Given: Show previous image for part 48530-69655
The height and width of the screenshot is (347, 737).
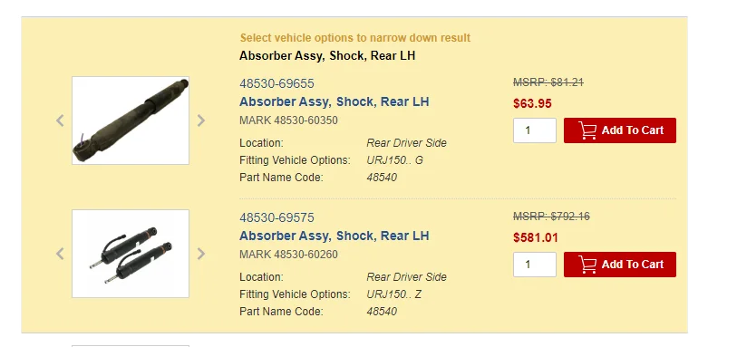Looking at the screenshot, I should (60, 120).
